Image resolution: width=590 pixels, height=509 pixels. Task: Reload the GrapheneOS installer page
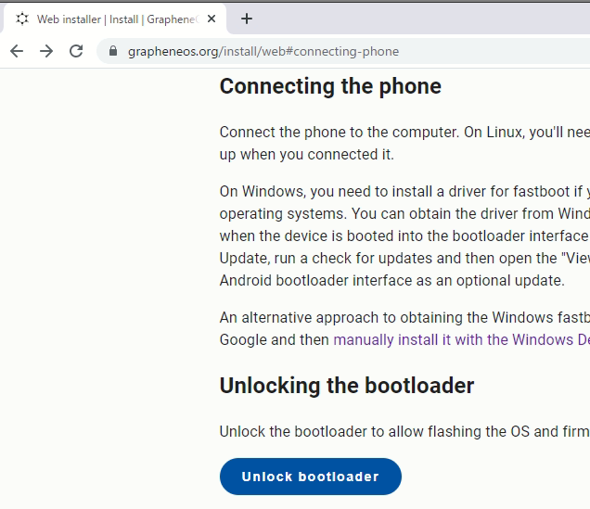[x=76, y=51]
